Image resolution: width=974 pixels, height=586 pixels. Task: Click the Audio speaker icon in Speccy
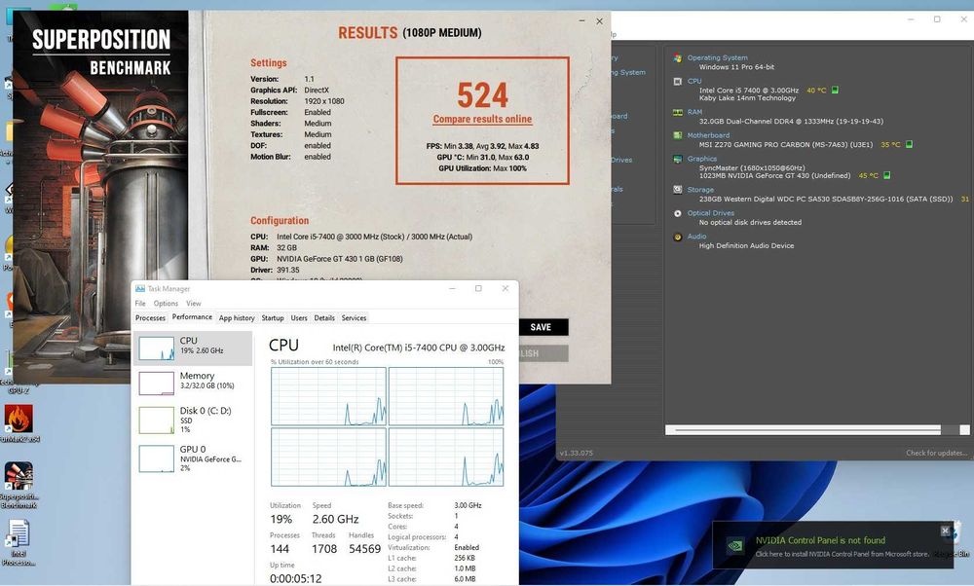pyautogui.click(x=677, y=237)
